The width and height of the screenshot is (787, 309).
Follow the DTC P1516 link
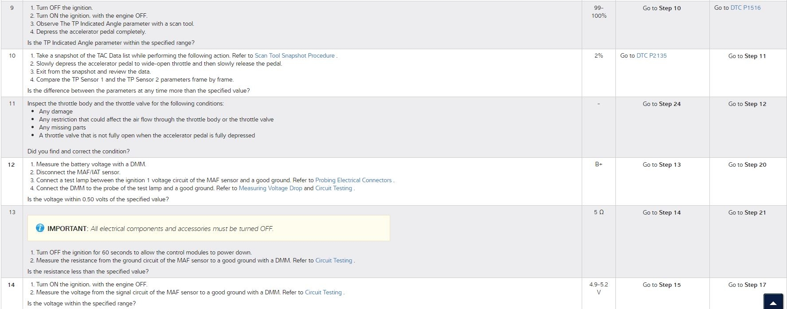tap(745, 8)
